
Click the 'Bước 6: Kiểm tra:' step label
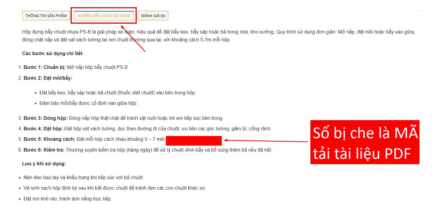44,150
